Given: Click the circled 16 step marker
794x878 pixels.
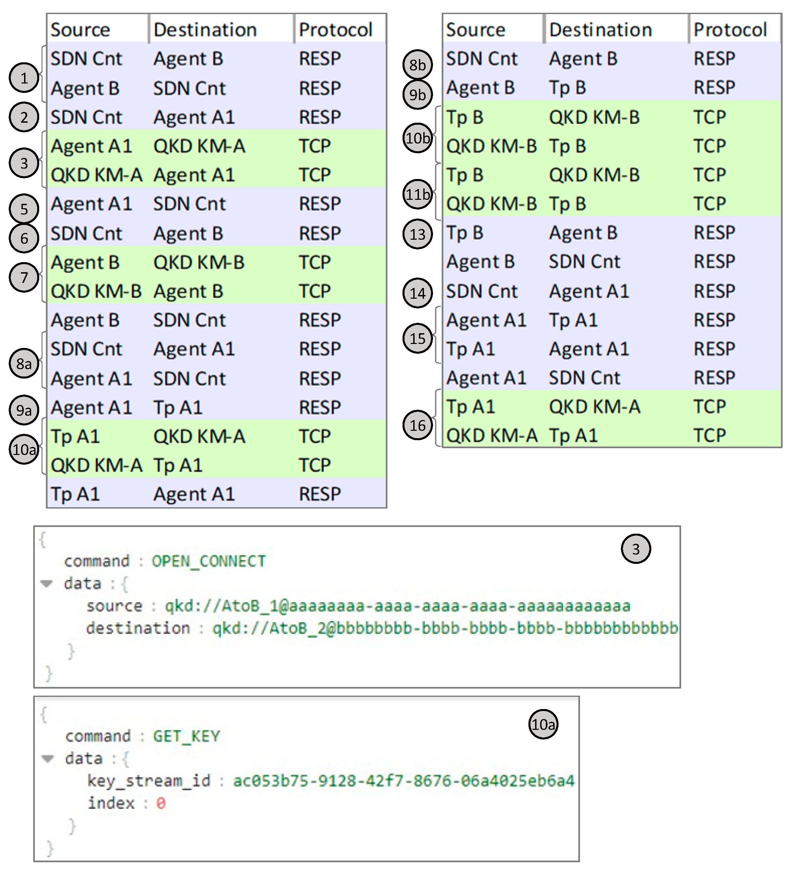Looking at the screenshot, I should (417, 425).
